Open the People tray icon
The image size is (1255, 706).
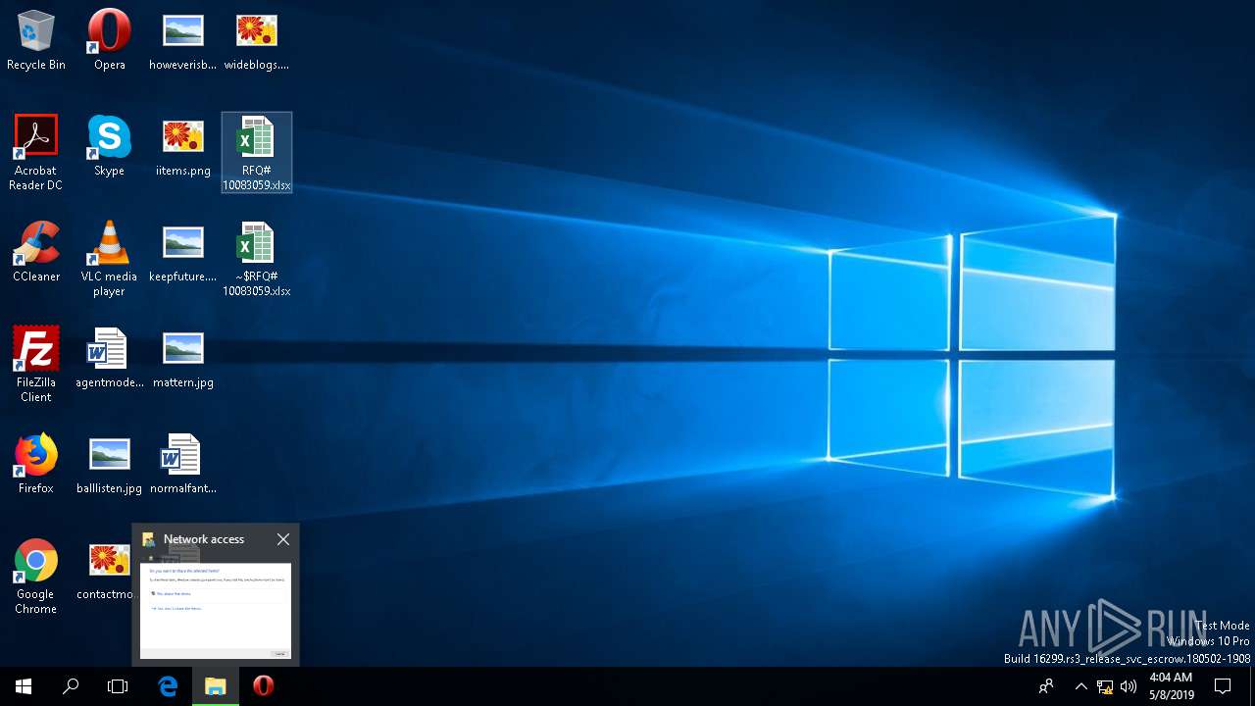[1046, 686]
